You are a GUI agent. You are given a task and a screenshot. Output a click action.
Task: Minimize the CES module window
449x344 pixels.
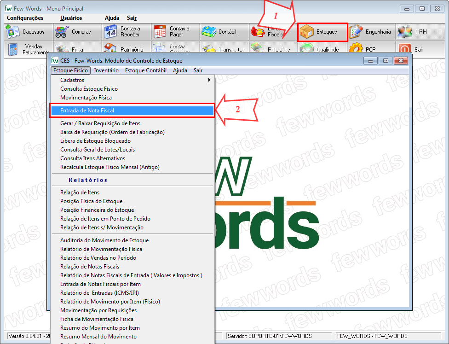tap(370, 60)
